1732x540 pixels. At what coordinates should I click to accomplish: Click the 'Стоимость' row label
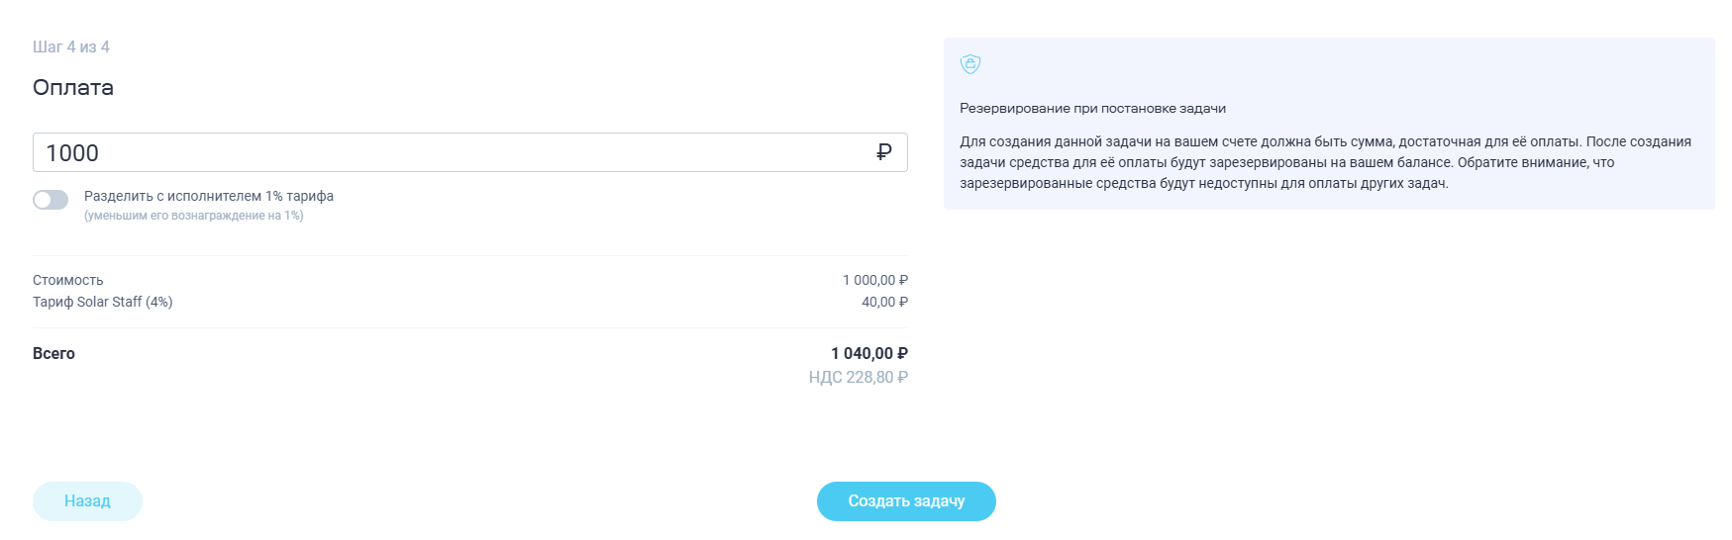coord(68,280)
